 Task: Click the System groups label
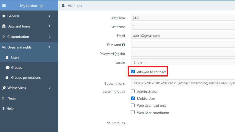114,91
